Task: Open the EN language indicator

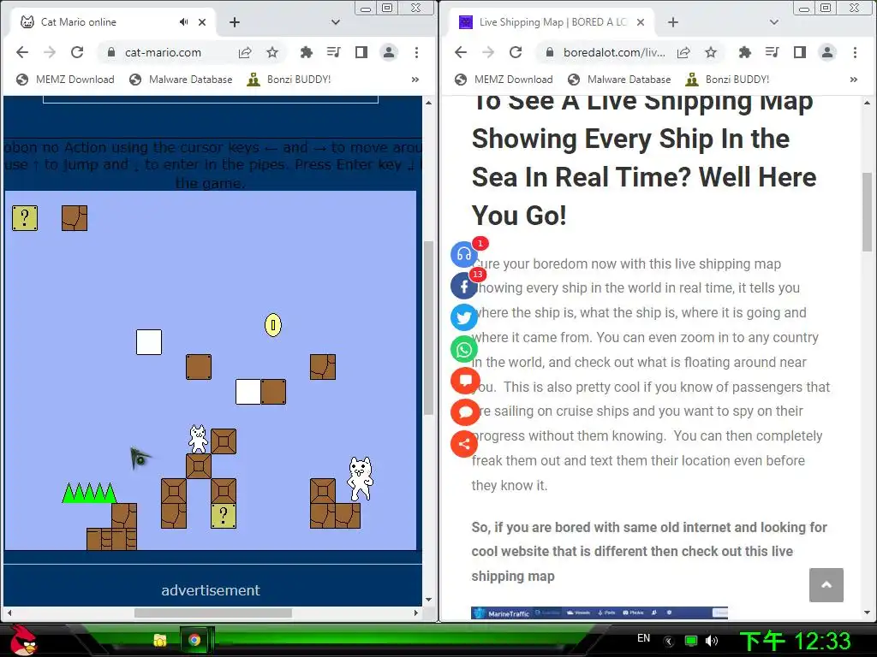Action: 644,638
